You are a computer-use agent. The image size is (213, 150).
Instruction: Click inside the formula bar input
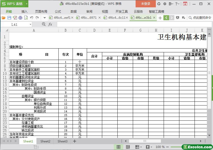pyautogui.click(x=134, y=25)
